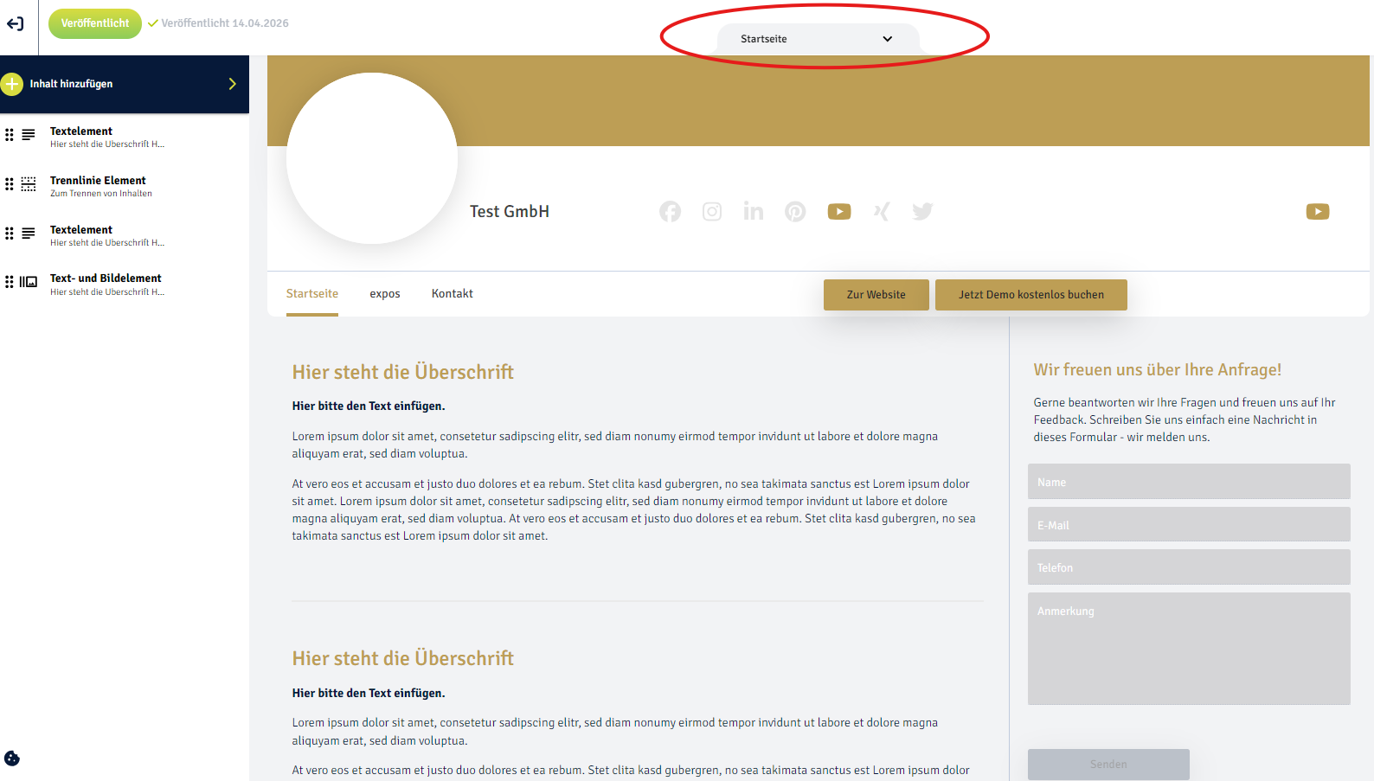Screen dimensions: 1374x781
Task: Click Jetzt Demo kostenlos buchen button
Action: [x=1031, y=295]
